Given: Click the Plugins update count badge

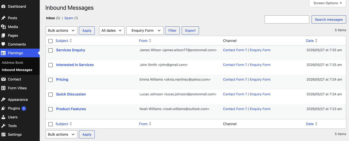Looking at the screenshot, I should [24, 108].
